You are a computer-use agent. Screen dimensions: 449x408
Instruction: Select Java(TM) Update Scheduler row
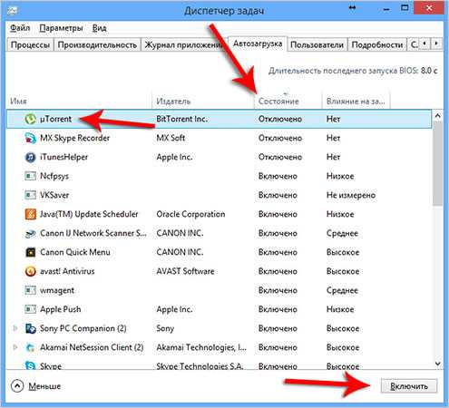pos(220,214)
